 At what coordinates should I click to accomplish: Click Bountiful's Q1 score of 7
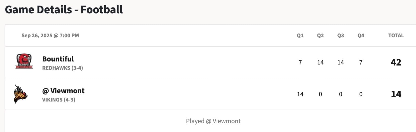pyautogui.click(x=300, y=62)
